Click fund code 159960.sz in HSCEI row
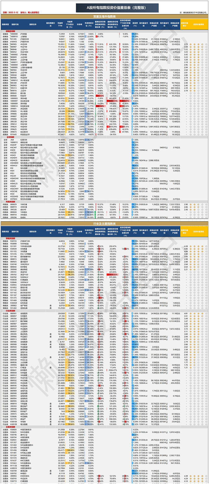The image size is (209, 484). pos(143,150)
